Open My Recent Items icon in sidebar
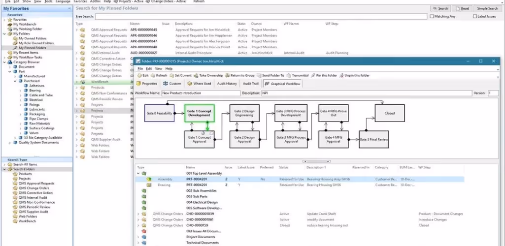505x246 pixels. [10, 53]
